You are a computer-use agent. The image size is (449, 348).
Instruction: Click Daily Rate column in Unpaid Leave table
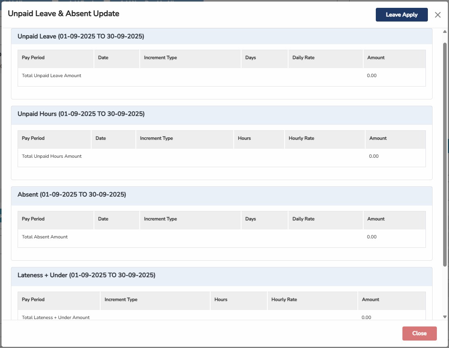point(303,58)
